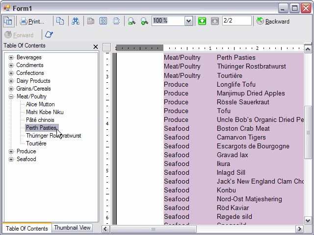Select Alice Mutton in the tree
This screenshot has width=314, height=235.
(40, 105)
